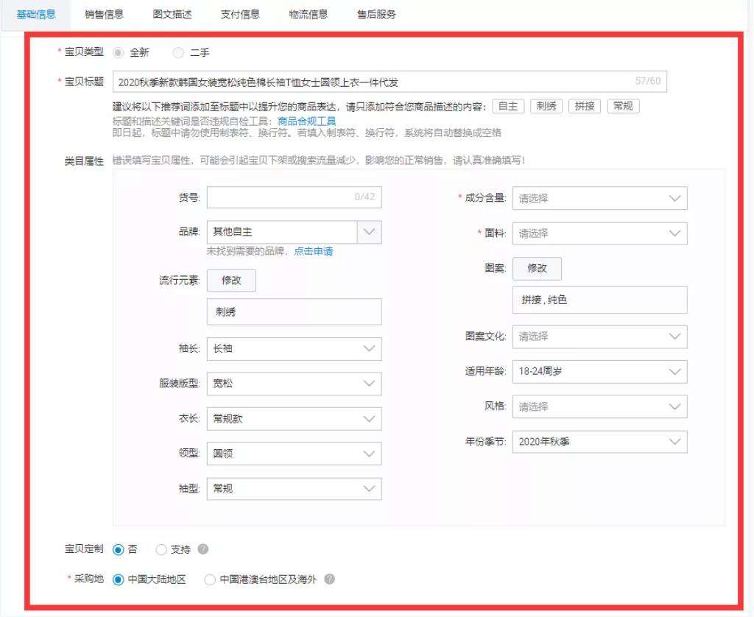Click 修改 button under 流行元素
This screenshot has height=617, width=754.
tap(231, 280)
